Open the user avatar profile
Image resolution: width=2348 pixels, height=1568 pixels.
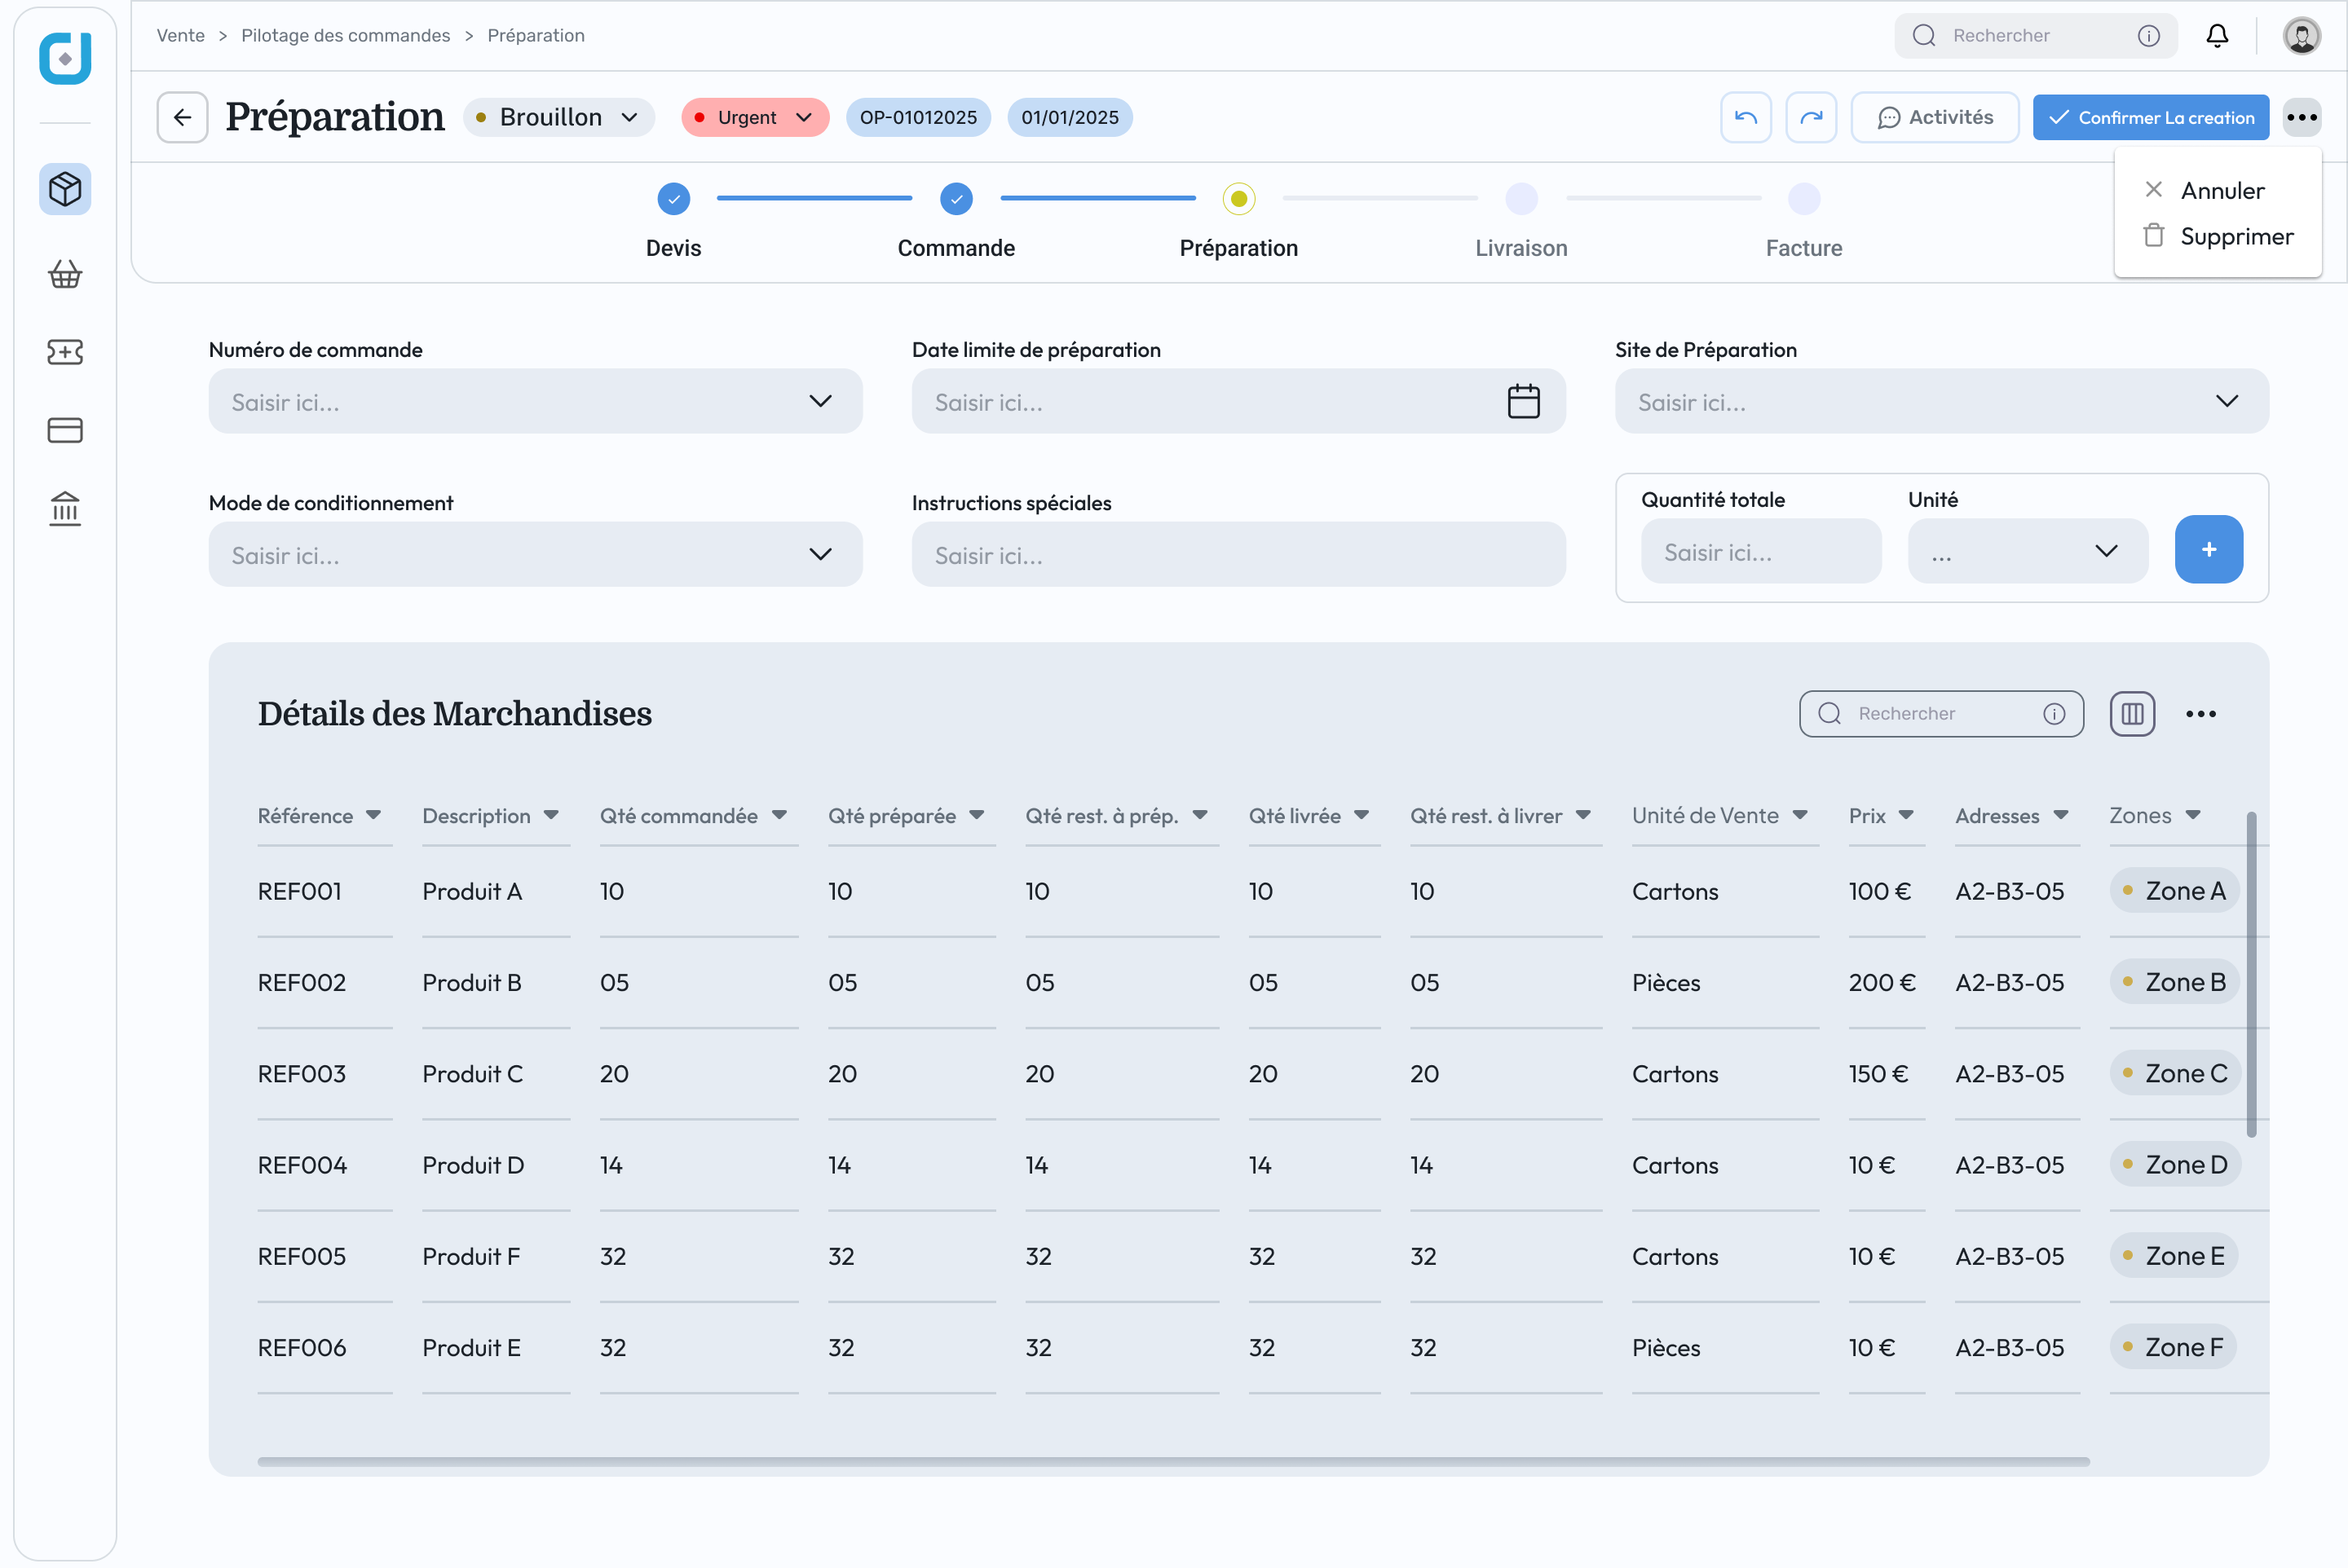tap(2302, 36)
